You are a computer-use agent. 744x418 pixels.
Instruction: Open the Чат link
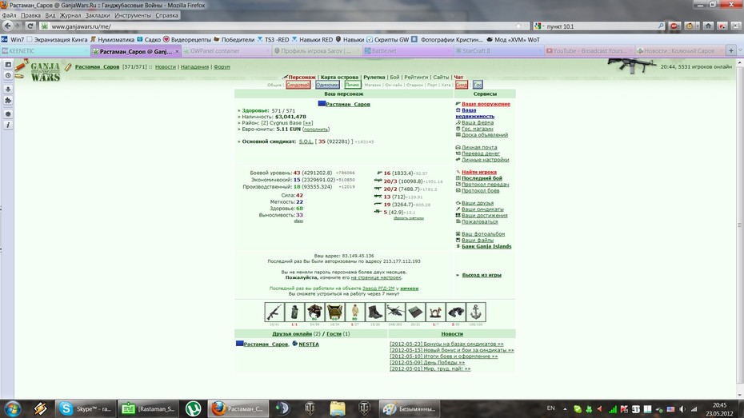(458, 77)
